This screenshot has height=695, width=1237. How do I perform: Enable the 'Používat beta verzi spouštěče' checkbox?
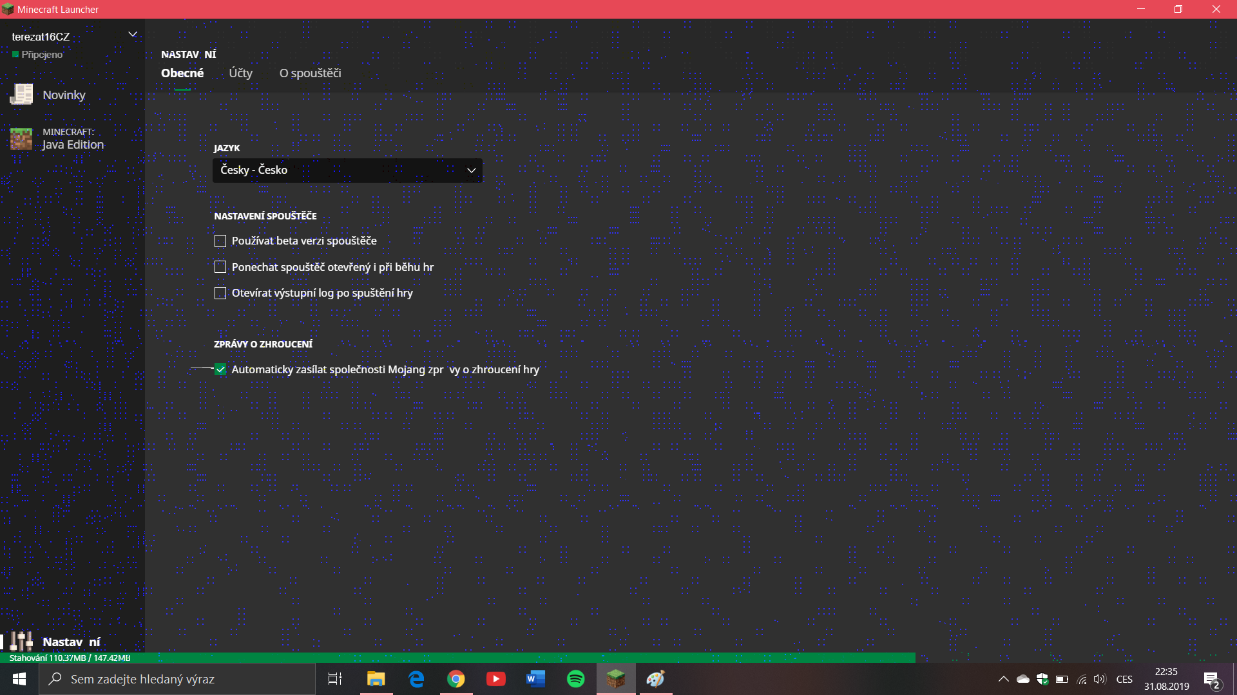220,241
